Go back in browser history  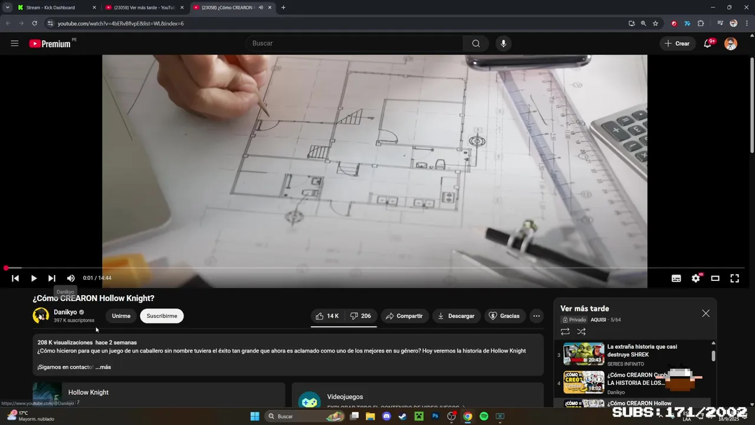point(8,23)
